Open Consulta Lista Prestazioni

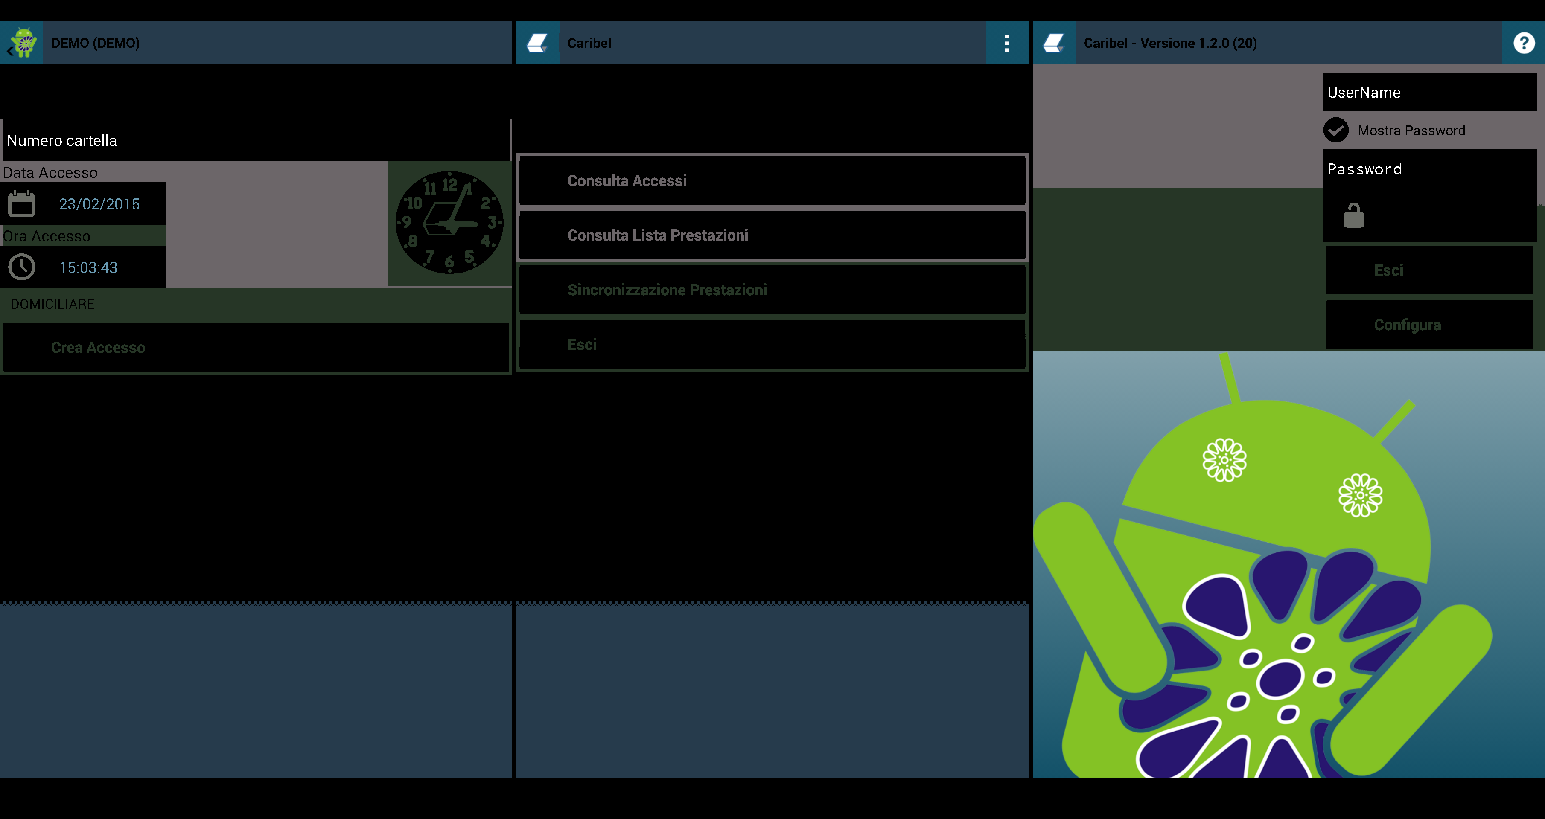772,235
